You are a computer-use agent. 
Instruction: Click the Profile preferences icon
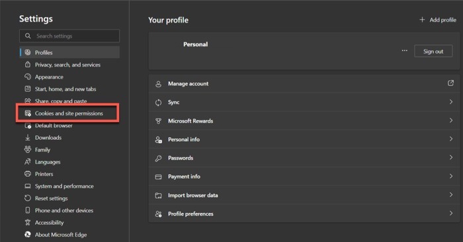(158, 214)
